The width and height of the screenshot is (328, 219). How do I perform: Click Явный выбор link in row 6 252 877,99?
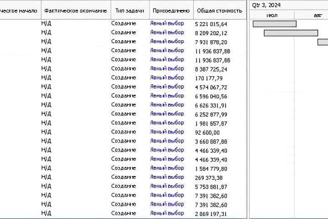(x=167, y=114)
